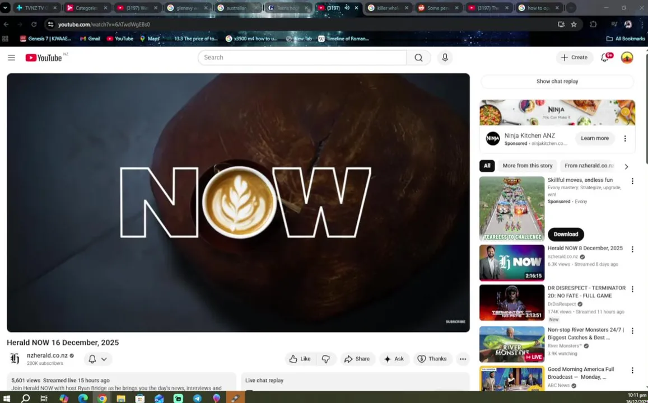Open the nzherald.co.nz channel avatar
This screenshot has height=403, width=648.
click(15, 358)
